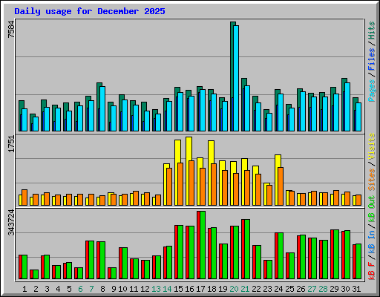Click green weekend day label 28
This screenshot has width=380, height=297.
click(323, 289)
